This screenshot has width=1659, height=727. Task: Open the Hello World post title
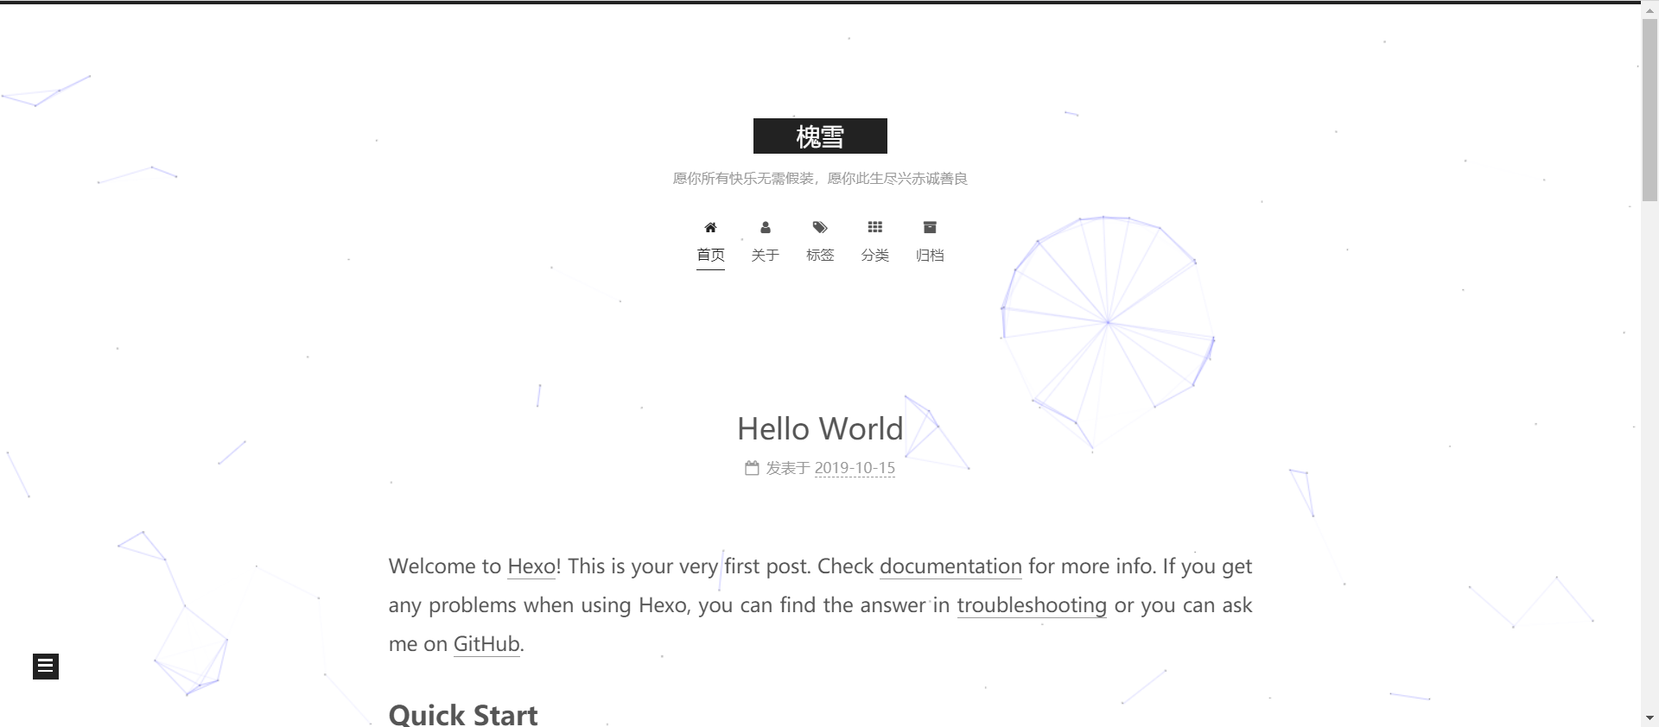click(x=820, y=429)
